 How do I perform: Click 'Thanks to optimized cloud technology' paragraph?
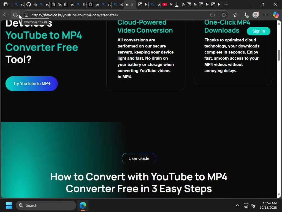click(x=232, y=55)
